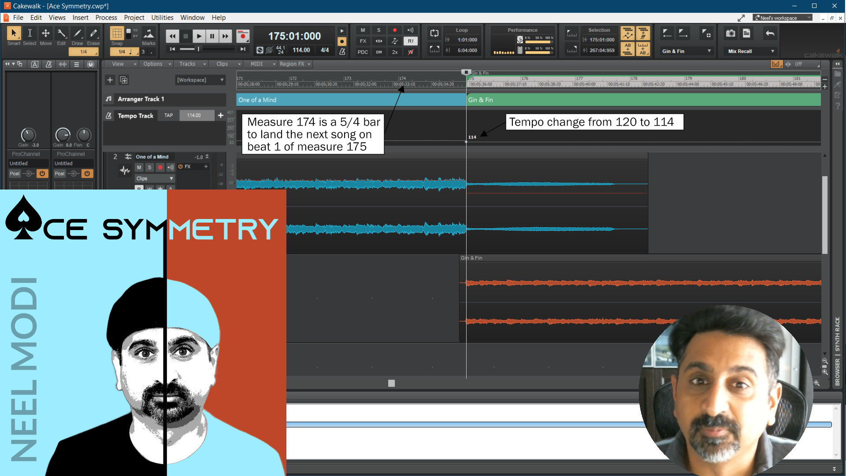Click the metronome icon in the transport
Viewport: 846px width, 476px height.
tap(342, 52)
